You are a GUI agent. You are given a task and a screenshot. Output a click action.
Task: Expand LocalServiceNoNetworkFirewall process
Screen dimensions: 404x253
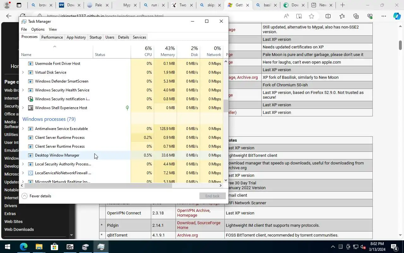pos(23,173)
